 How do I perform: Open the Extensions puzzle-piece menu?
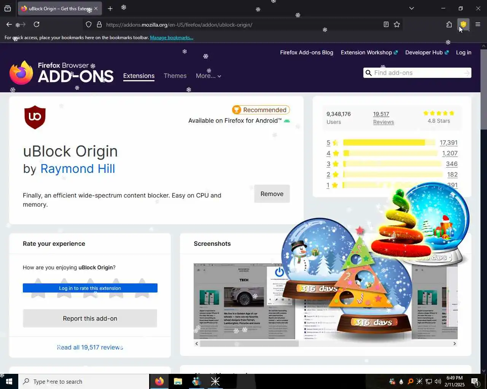pyautogui.click(x=449, y=24)
